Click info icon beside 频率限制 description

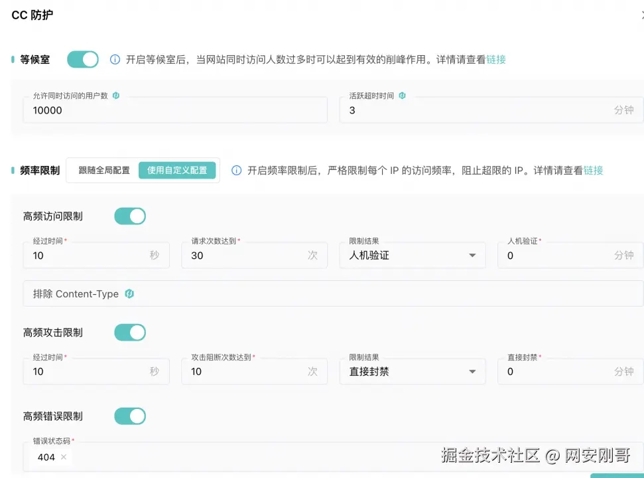[237, 170]
